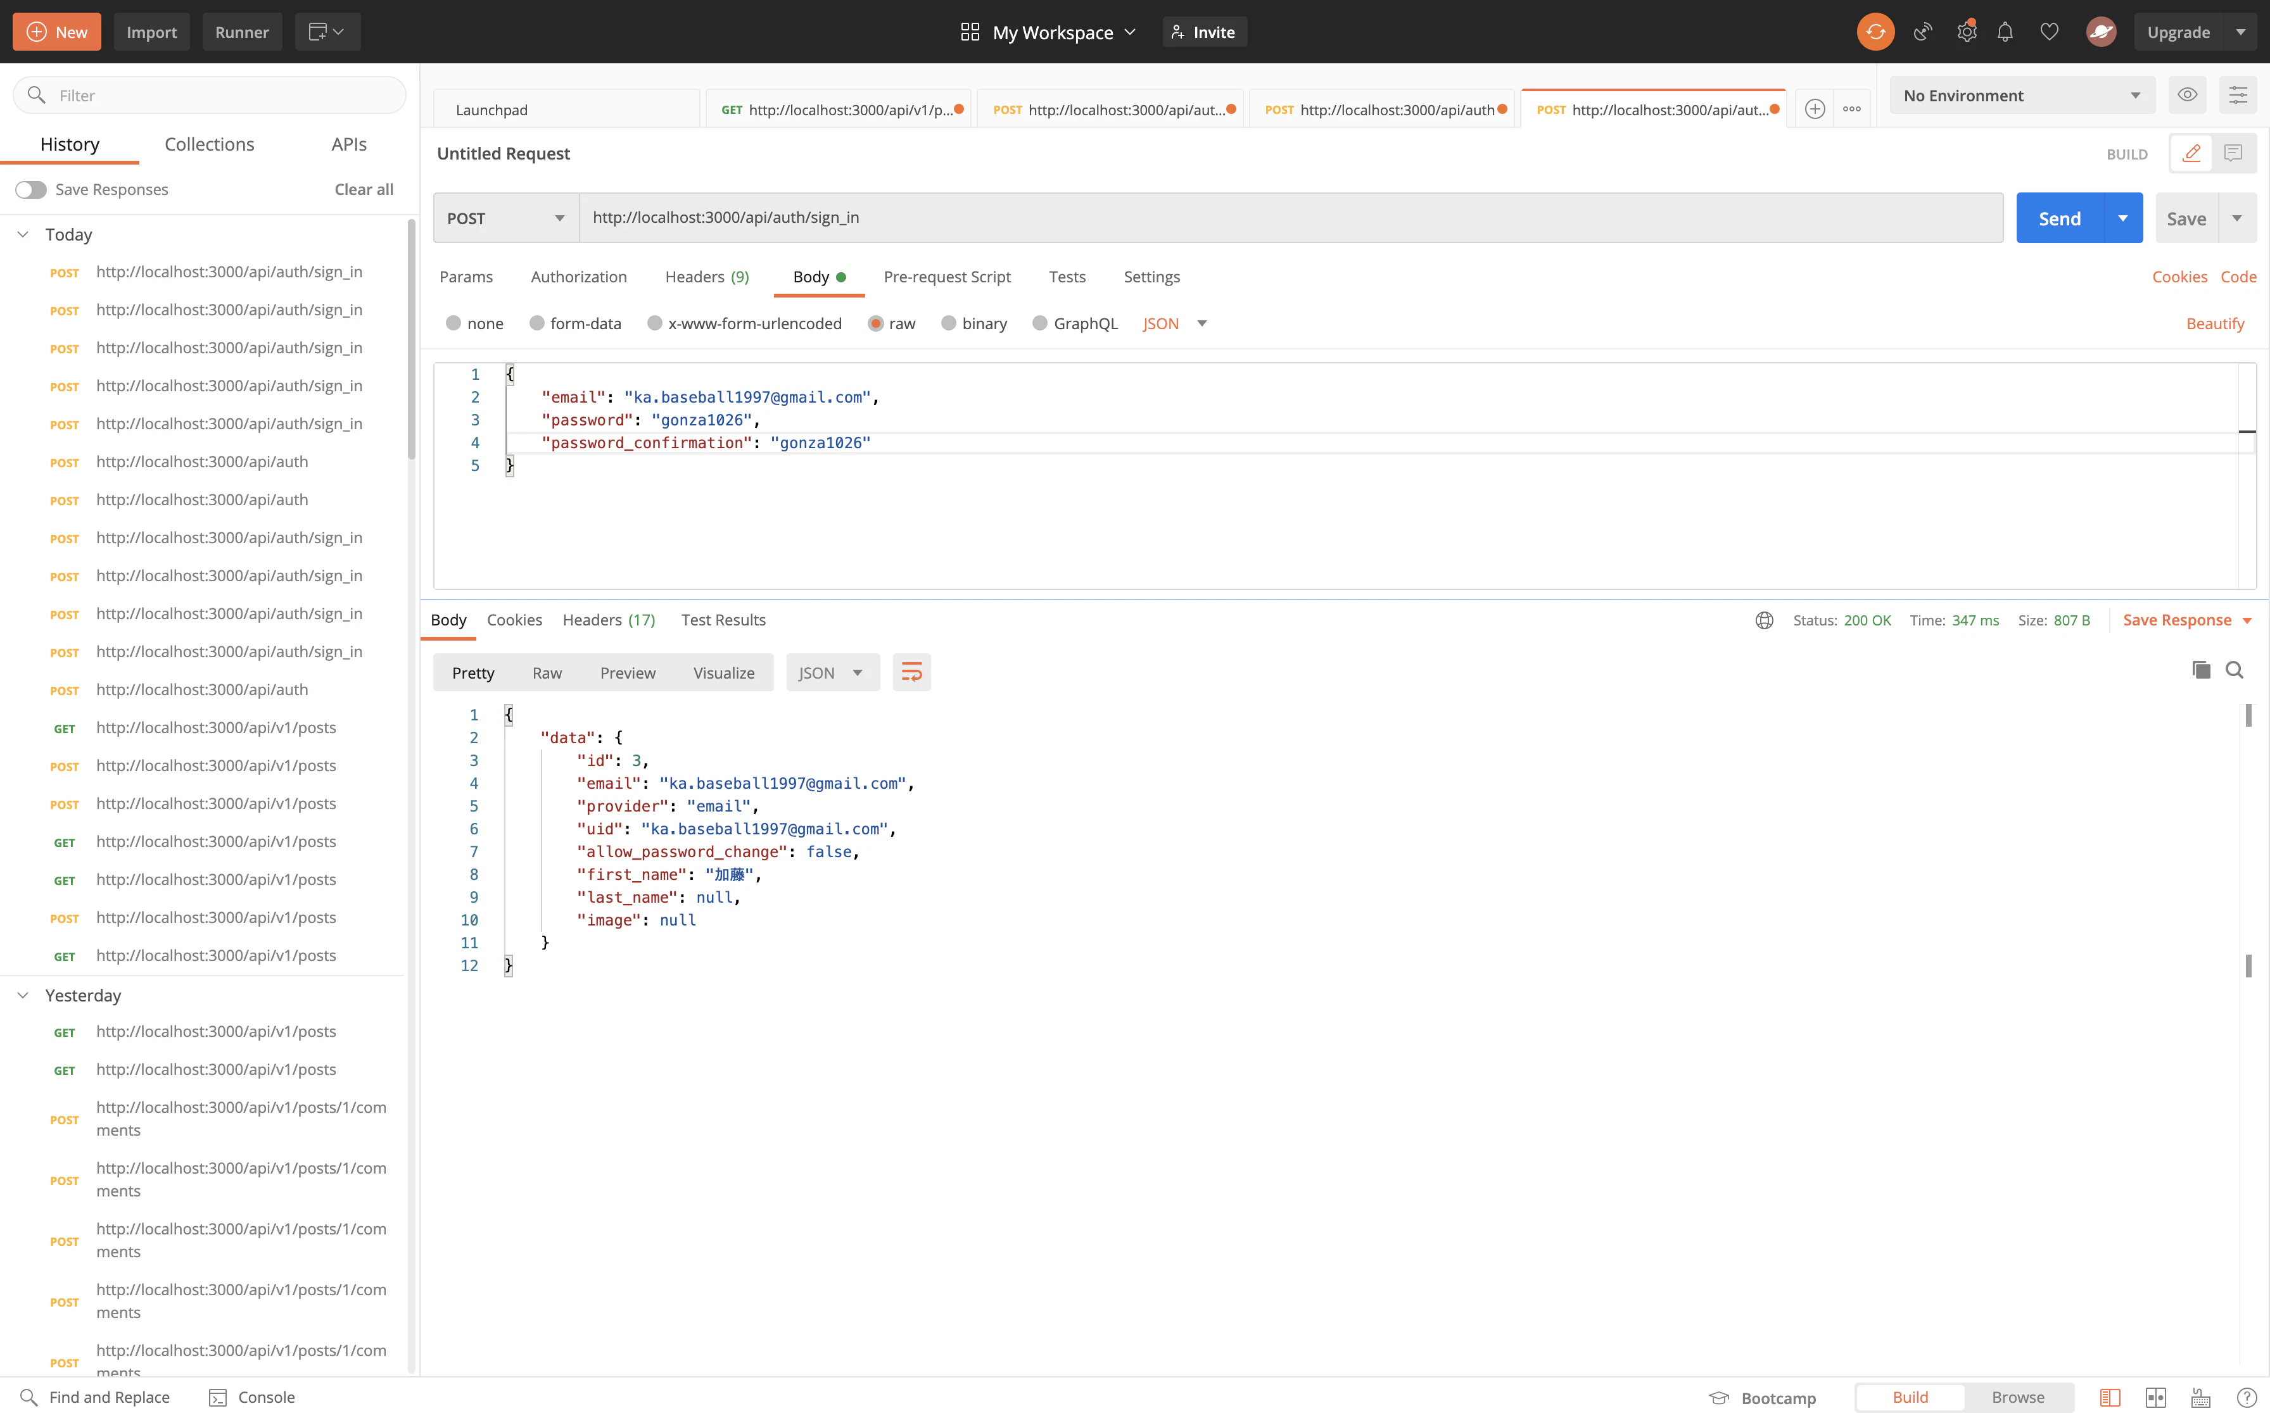This screenshot has width=2270, height=1418.
Task: Click the sync status icon
Action: (1875, 32)
